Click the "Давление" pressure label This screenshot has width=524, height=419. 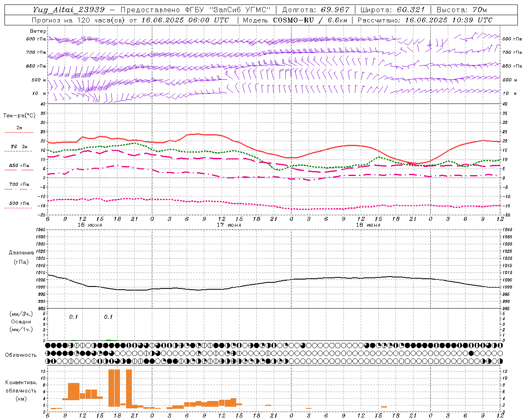point(21,253)
